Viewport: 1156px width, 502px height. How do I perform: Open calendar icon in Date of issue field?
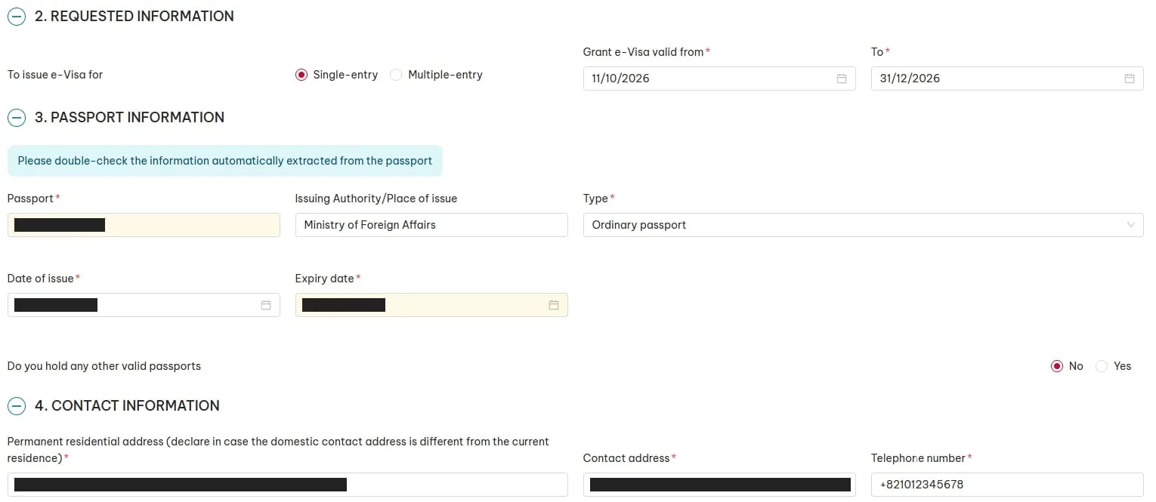click(266, 305)
